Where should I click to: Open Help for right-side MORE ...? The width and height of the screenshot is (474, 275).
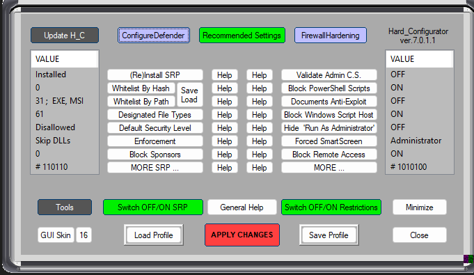pyautogui.click(x=260, y=168)
